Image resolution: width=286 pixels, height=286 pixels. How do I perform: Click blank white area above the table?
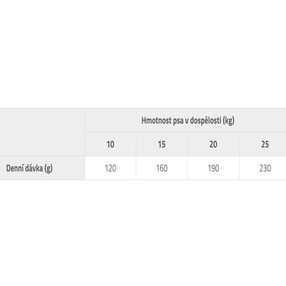[x=143, y=54]
